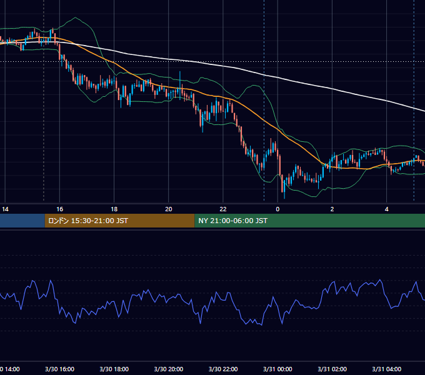Image resolution: width=425 pixels, height=375 pixels.
Task: Click the 0 hour label on the chart axis
Action: [277, 209]
